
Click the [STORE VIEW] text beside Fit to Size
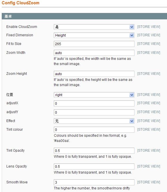149,43
